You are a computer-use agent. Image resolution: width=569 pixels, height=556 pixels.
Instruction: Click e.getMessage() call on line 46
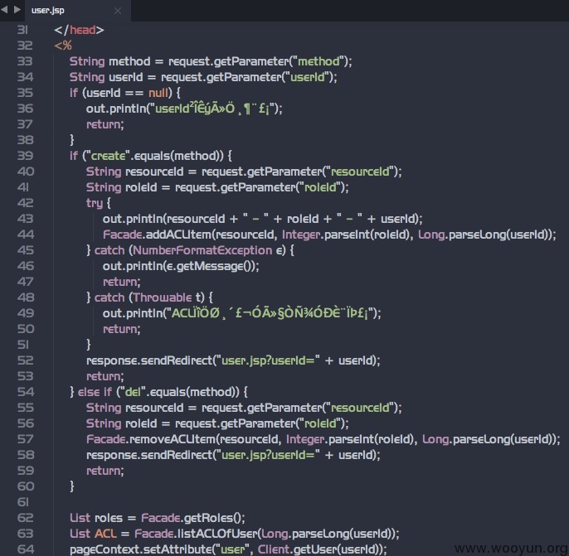click(x=209, y=266)
